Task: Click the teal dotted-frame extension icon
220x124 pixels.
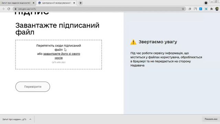Action: 206,9
